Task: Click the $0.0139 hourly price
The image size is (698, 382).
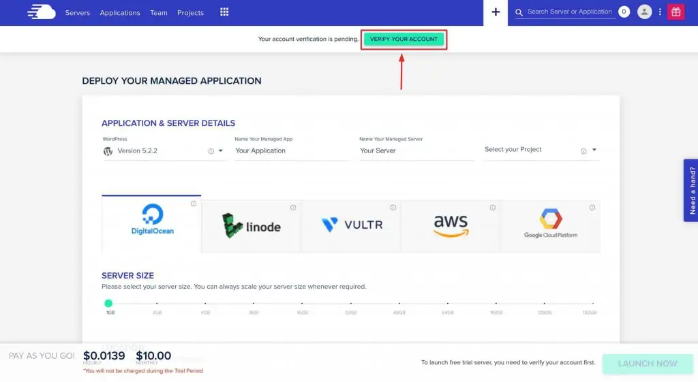Action: click(x=104, y=355)
